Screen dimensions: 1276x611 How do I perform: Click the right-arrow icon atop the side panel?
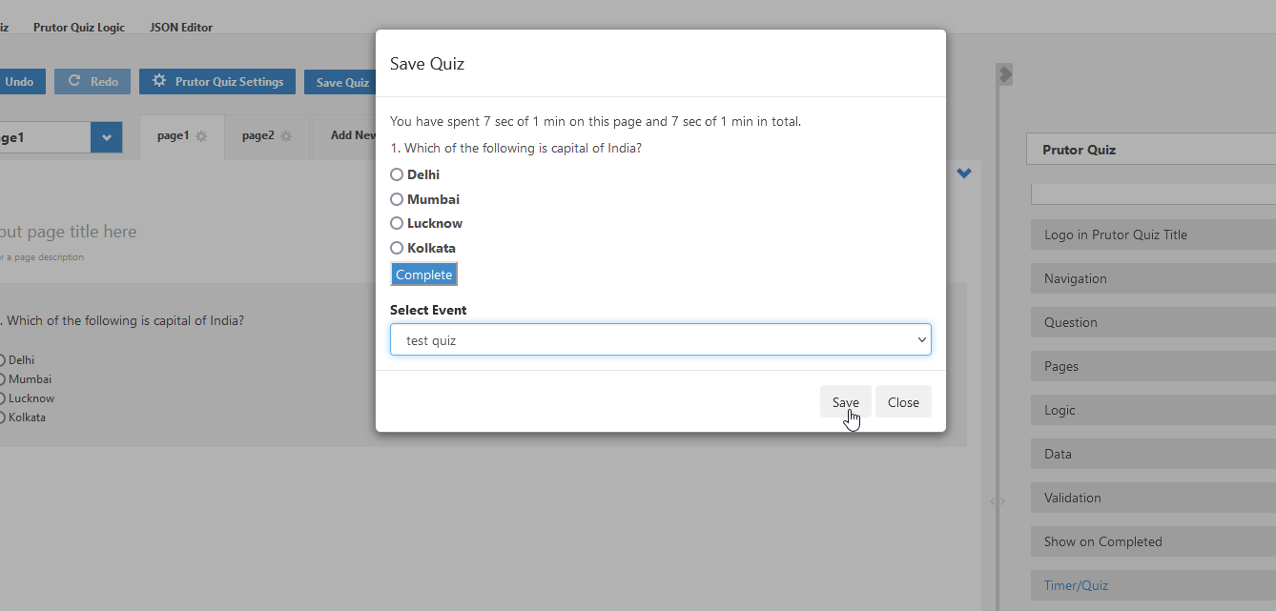[x=1005, y=73]
